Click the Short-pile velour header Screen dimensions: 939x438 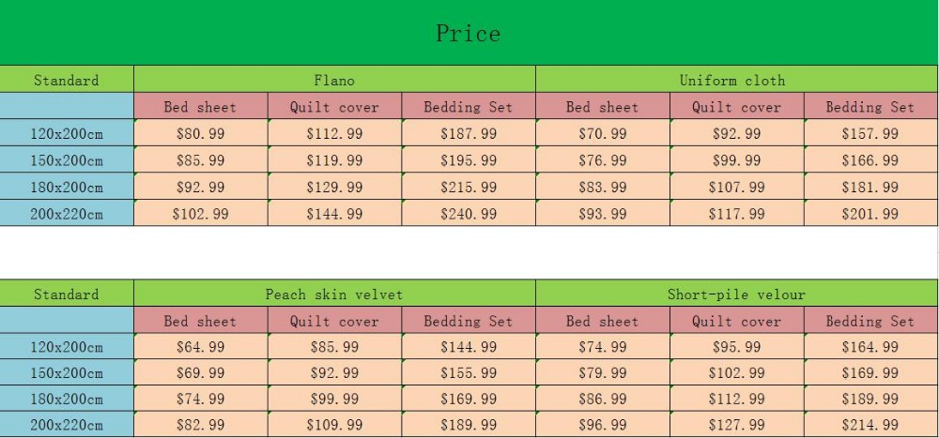pos(736,294)
